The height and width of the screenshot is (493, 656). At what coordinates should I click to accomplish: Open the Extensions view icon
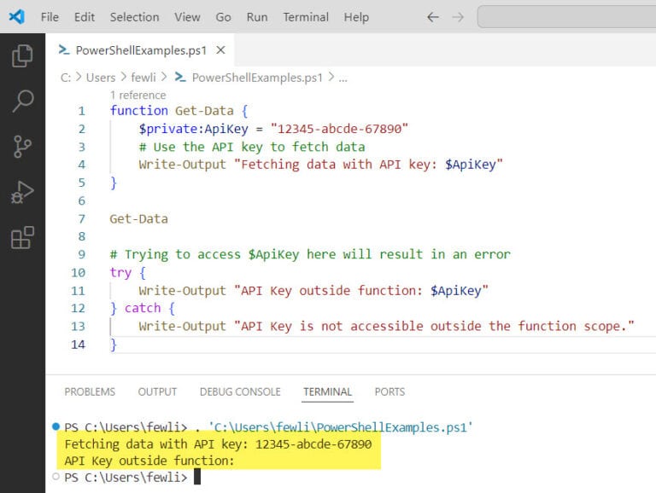coord(22,238)
